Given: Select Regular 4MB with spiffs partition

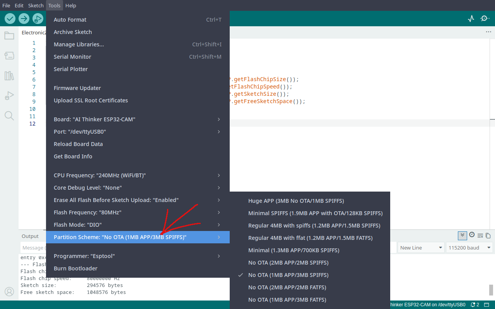Looking at the screenshot, I should pyautogui.click(x=310, y=226).
